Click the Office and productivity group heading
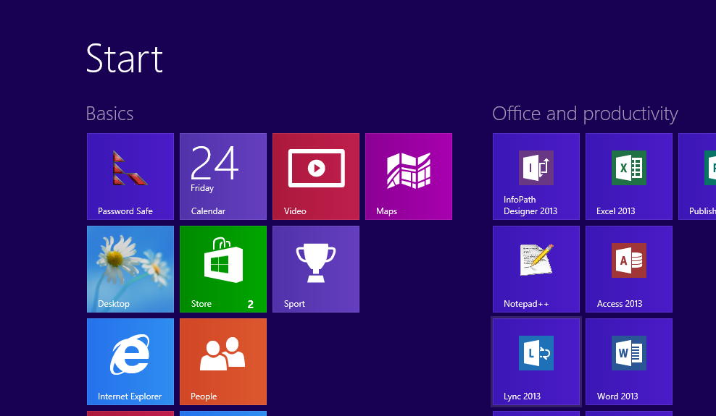Image resolution: width=716 pixels, height=416 pixels. [x=585, y=114]
